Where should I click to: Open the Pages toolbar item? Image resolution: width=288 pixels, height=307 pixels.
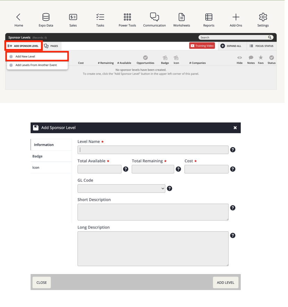(51, 46)
